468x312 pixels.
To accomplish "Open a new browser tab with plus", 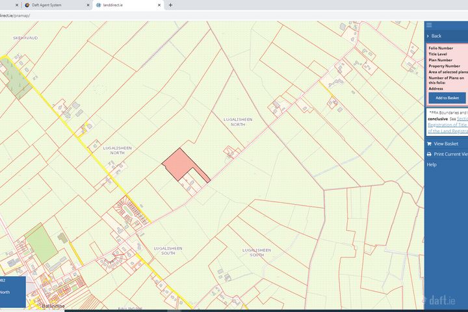I will pos(170,5).
